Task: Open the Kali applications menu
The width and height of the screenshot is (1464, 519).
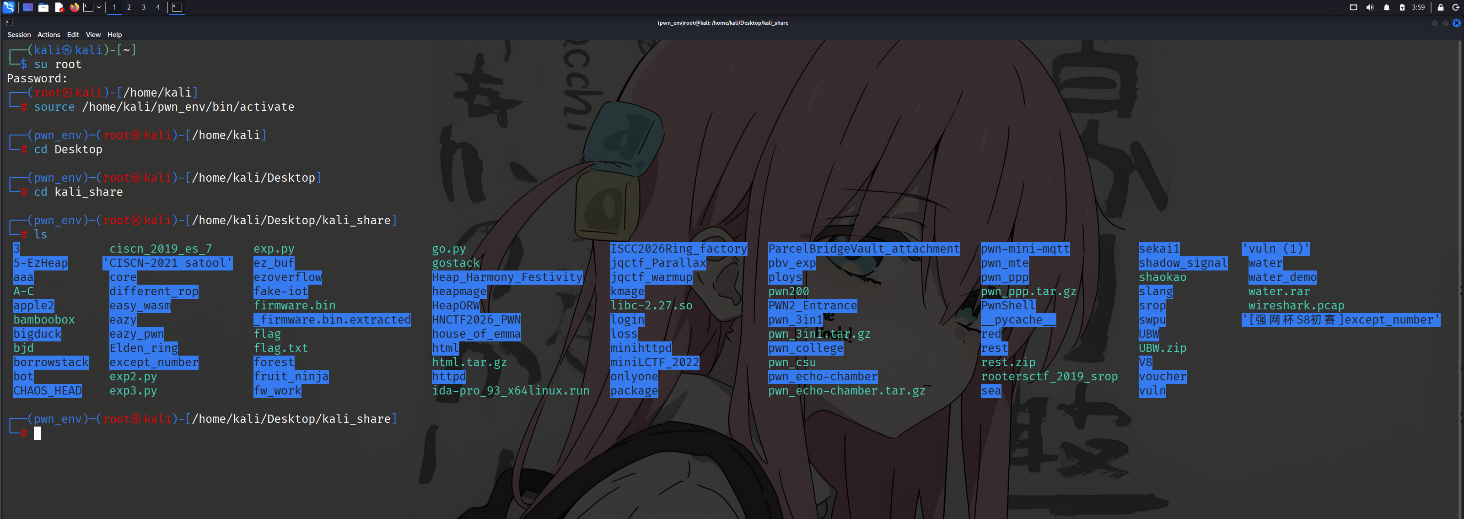Action: [9, 7]
